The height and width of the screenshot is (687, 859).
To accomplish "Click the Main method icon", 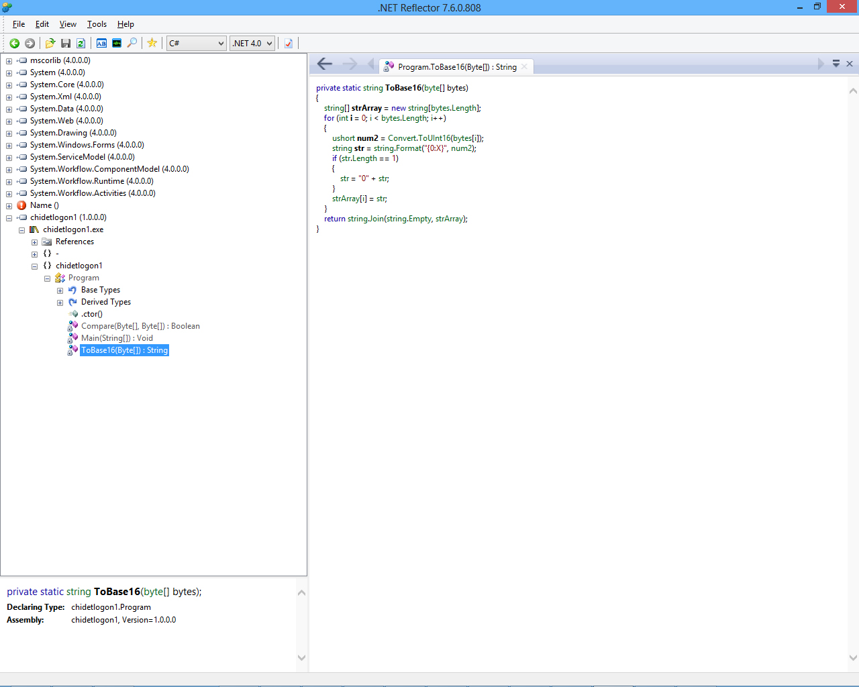I will tap(72, 338).
